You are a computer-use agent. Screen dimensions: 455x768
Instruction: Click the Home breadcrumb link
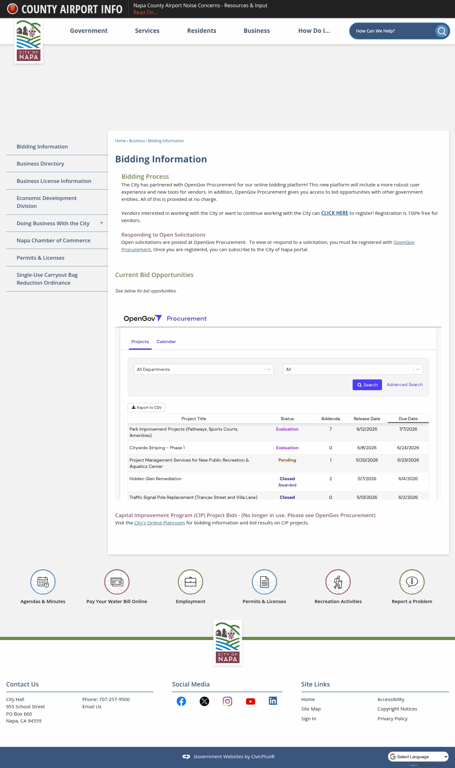pos(120,141)
